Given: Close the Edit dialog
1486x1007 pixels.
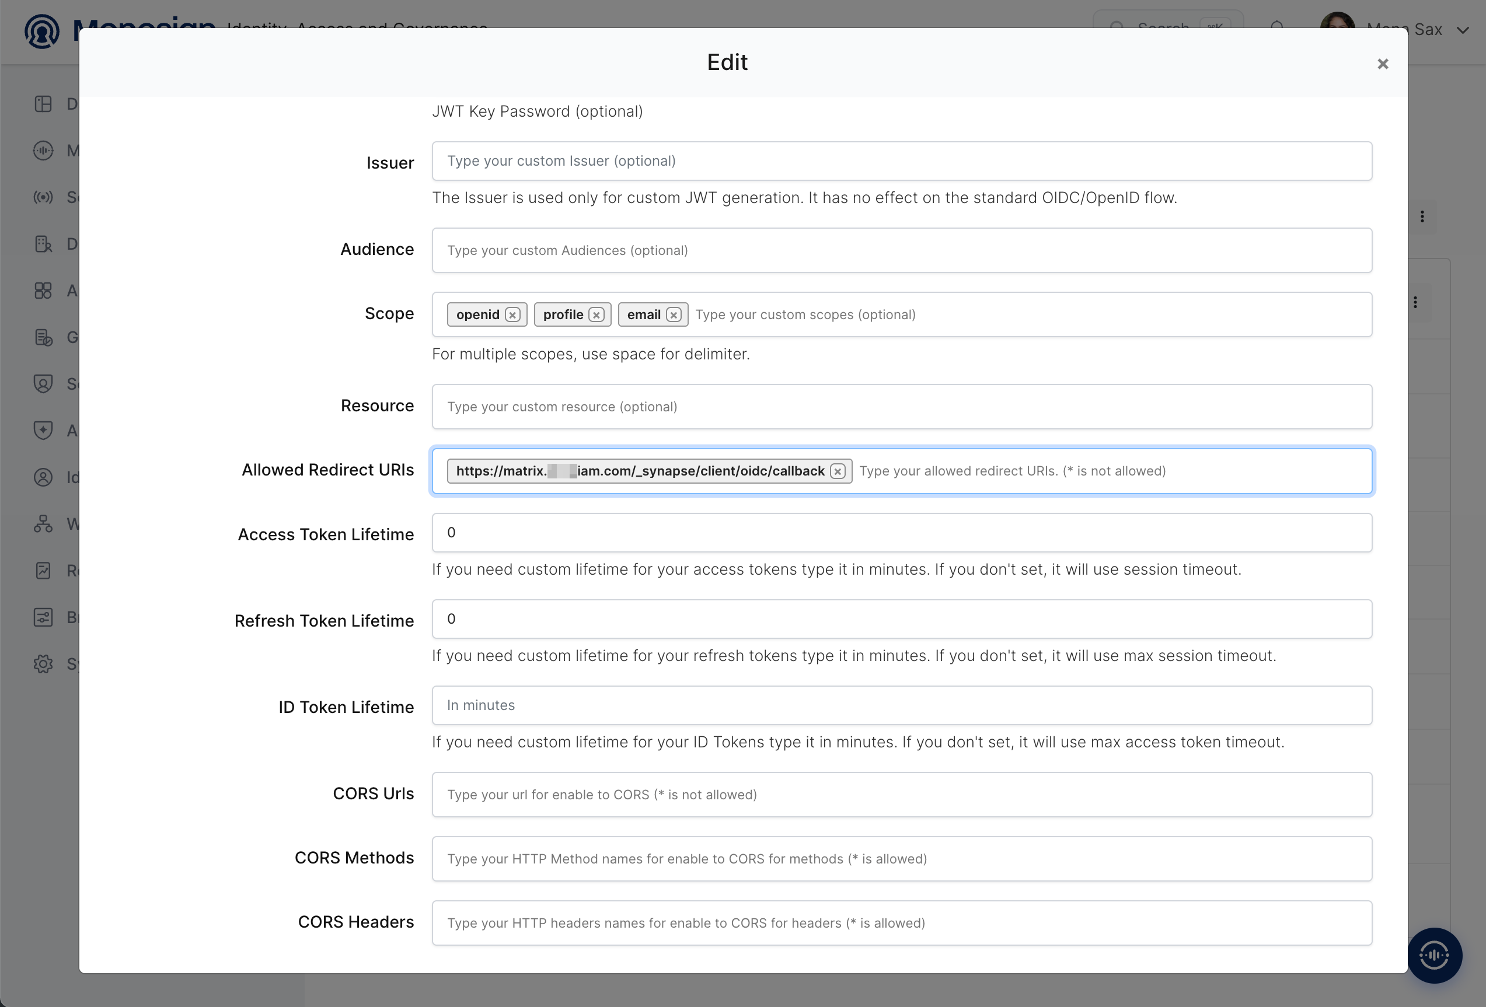Looking at the screenshot, I should tap(1383, 64).
